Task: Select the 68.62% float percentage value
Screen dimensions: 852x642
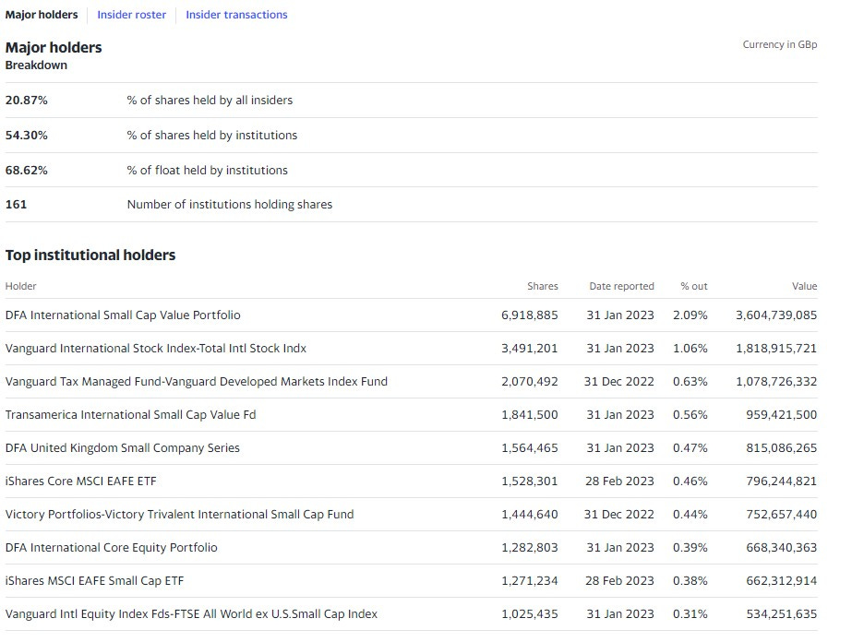Action: click(27, 170)
